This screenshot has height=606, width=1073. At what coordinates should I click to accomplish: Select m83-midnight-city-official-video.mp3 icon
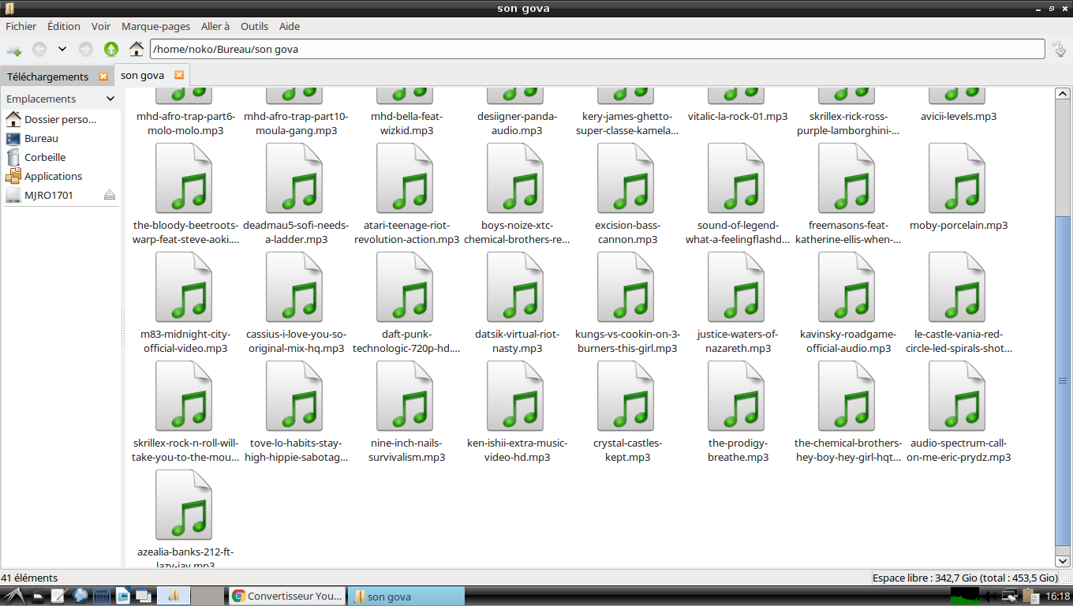pyautogui.click(x=185, y=287)
